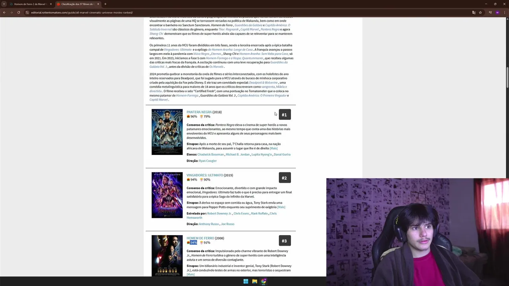Viewport: 509px width, 286px height.
Task: Click the highlighted 94% Homem de Ferro score
Action: coord(194,242)
